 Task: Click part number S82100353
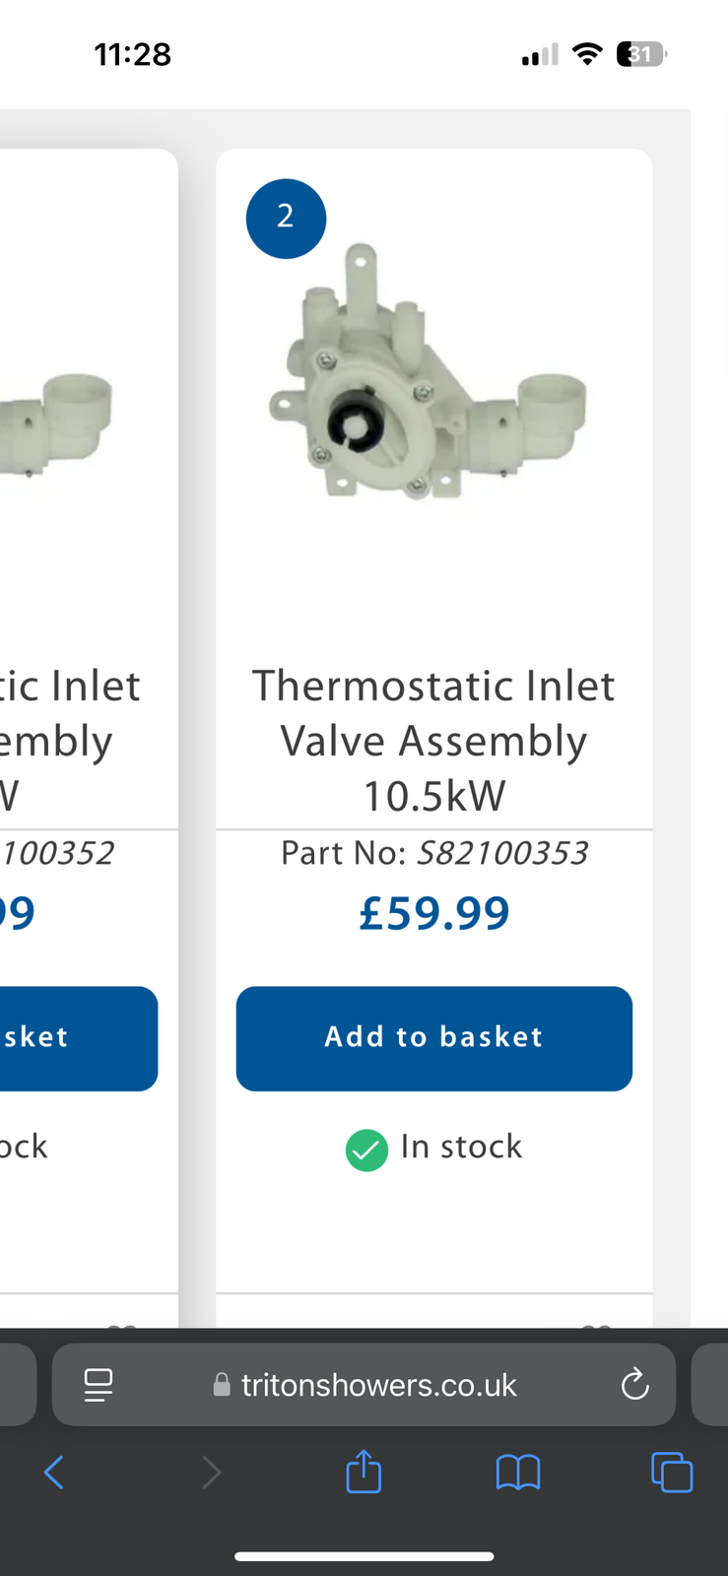[502, 853]
